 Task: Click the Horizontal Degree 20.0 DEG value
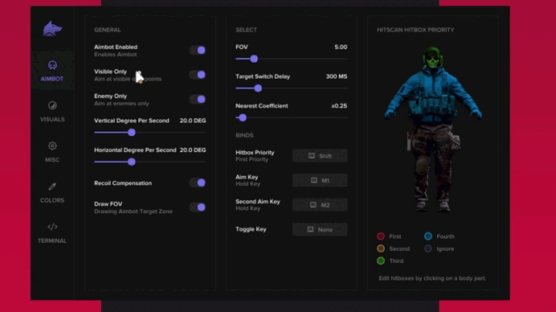[x=193, y=150]
